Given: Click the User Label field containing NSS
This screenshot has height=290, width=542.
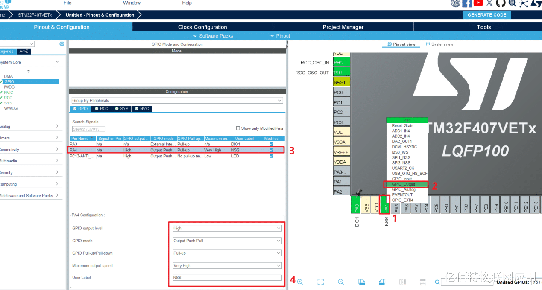Looking at the screenshot, I should tap(227, 278).
